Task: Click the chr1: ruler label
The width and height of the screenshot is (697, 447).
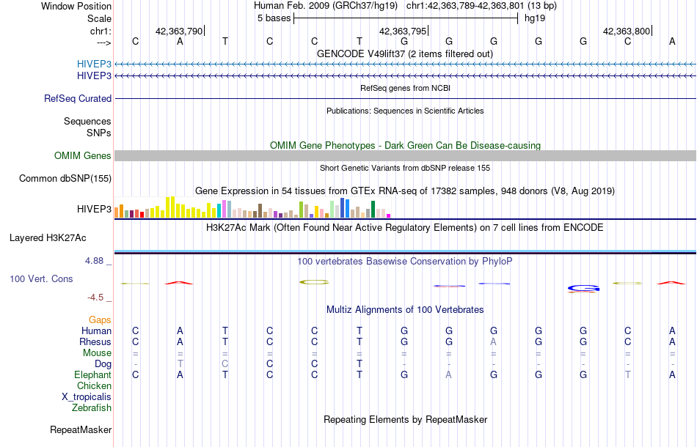Action: pyautogui.click(x=101, y=31)
